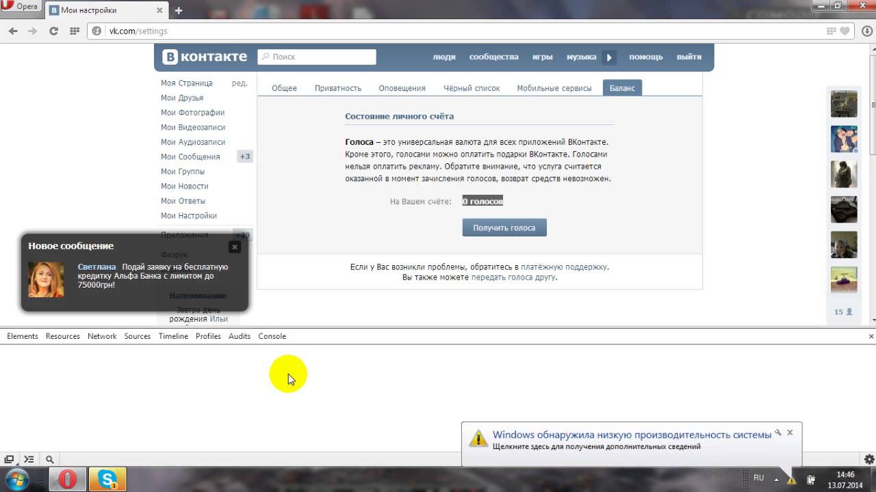
Task: Toggle the devtools console drawer icon
Action: [29, 459]
